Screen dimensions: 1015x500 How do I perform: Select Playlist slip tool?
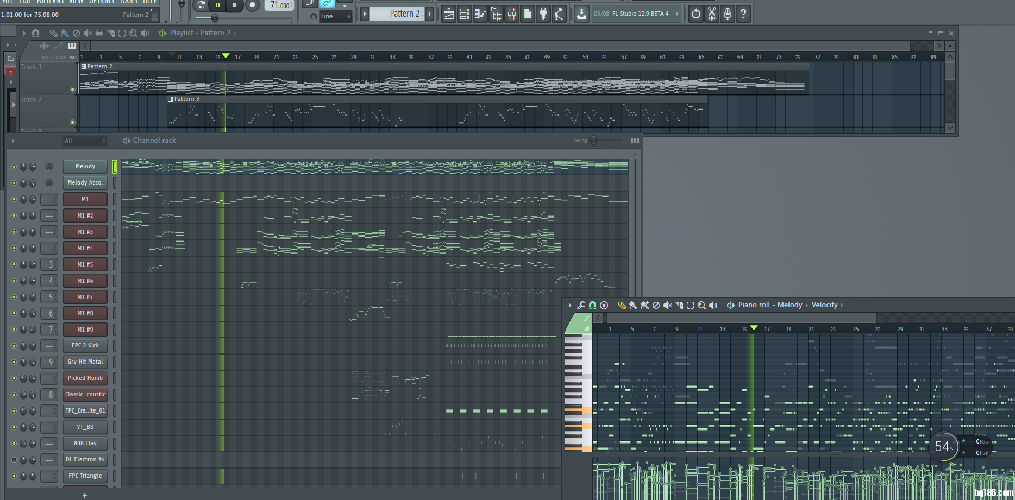(x=99, y=33)
